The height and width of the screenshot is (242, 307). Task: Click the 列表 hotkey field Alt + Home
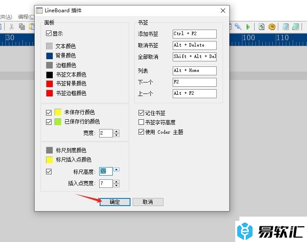[195, 71]
